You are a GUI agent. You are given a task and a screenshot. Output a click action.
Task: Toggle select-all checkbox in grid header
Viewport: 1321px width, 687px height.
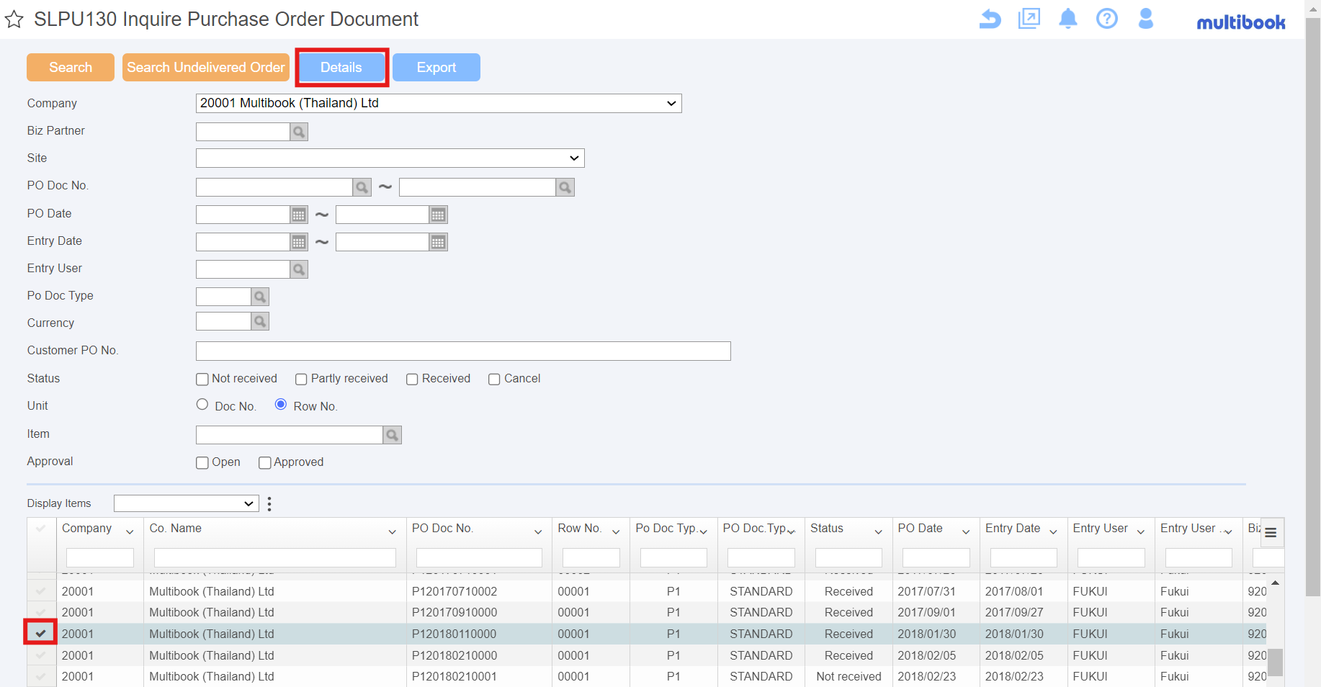click(41, 529)
